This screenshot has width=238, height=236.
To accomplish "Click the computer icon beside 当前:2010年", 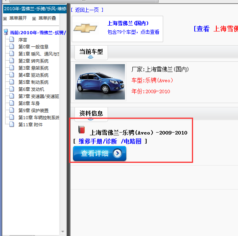I will click(6, 32).
